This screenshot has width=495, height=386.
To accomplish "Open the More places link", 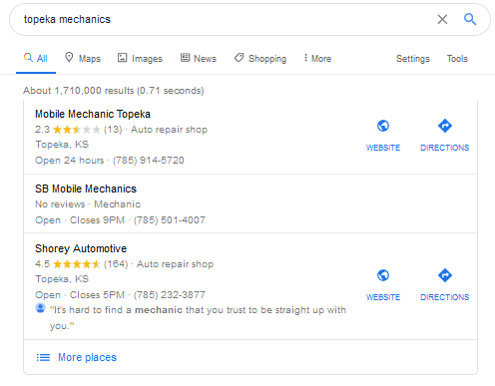I will pyautogui.click(x=87, y=357).
